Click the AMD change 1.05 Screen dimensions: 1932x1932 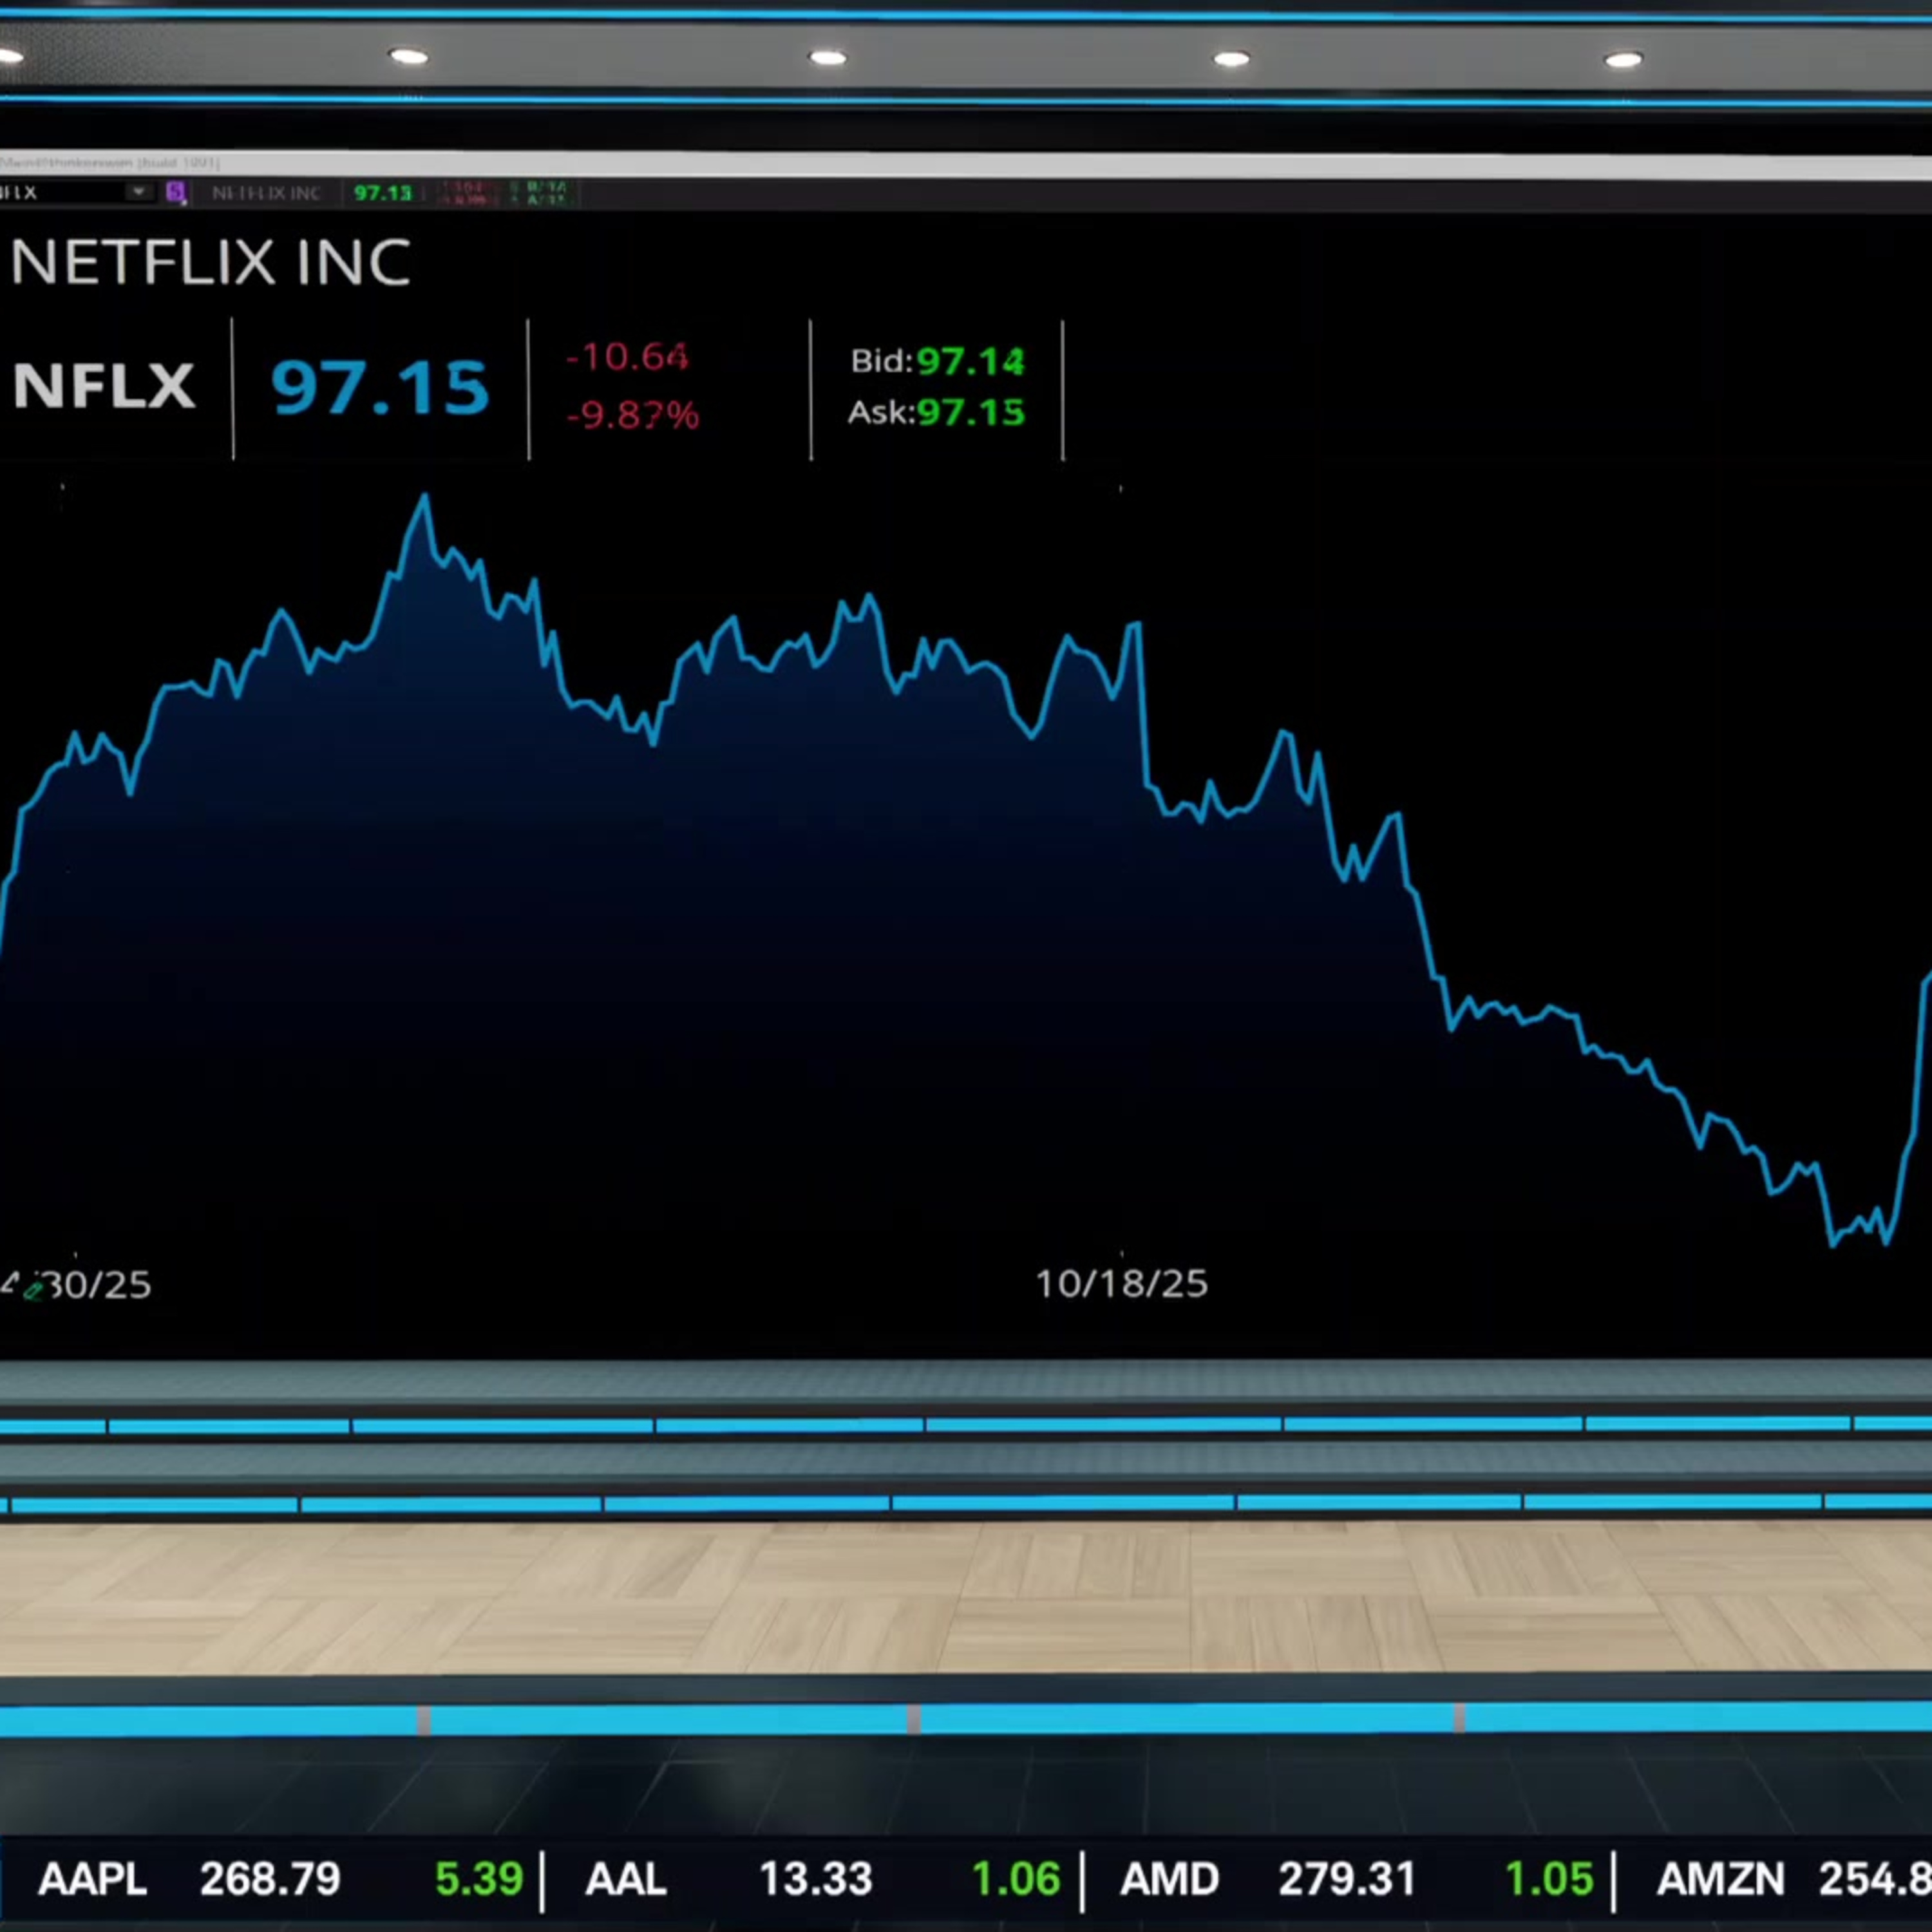pyautogui.click(x=1550, y=1879)
